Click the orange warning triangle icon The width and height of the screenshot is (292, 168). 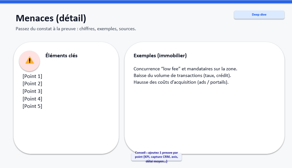[x=30, y=60]
